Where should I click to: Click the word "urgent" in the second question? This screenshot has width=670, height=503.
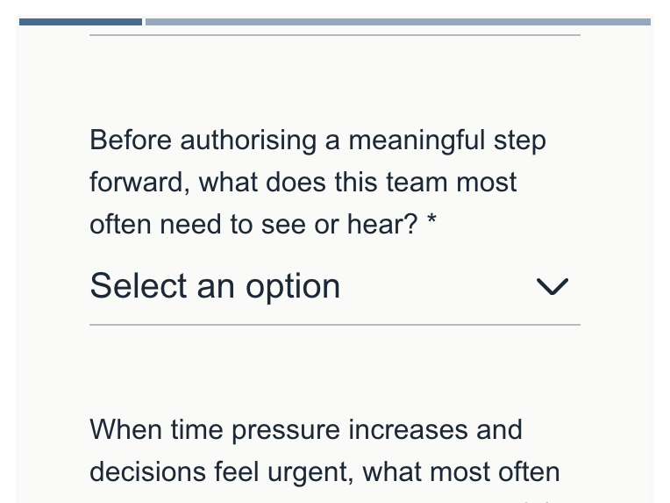pyautogui.click(x=305, y=471)
